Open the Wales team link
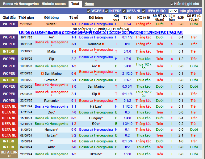 pos(51,24)
